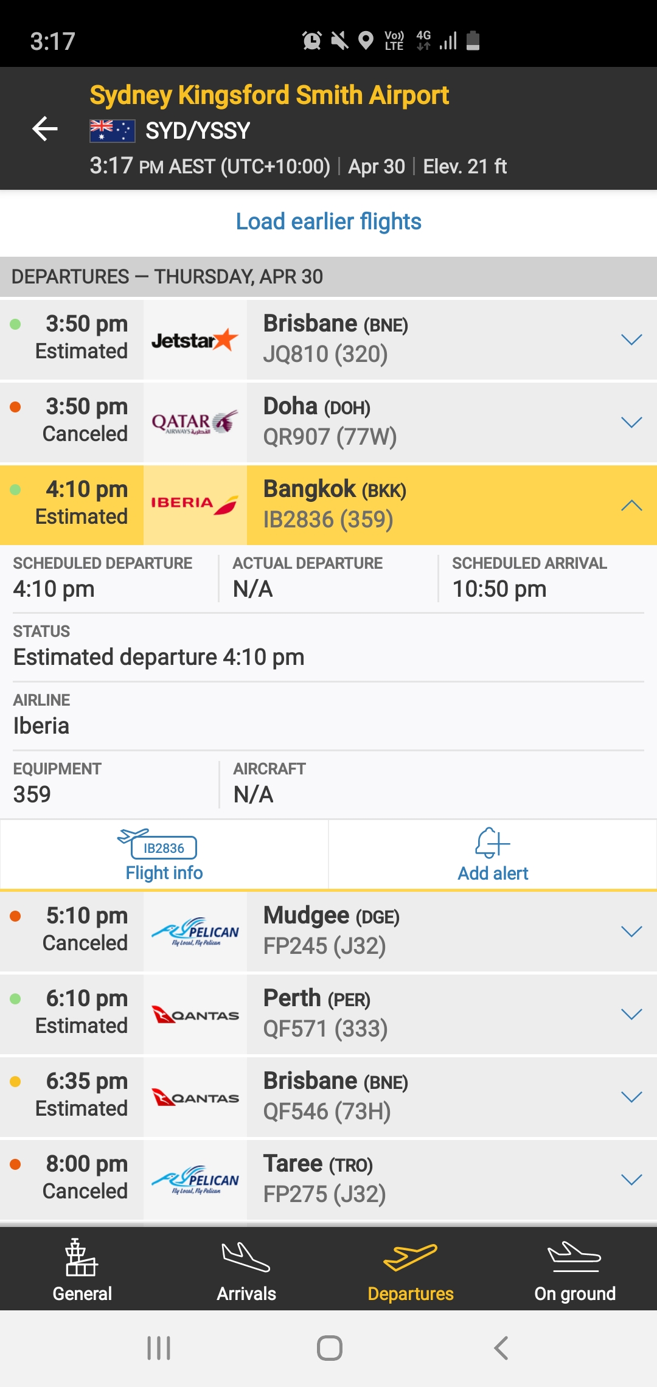This screenshot has width=657, height=1387.
Task: Tap the Flight info IB2836 plane icon
Action: (x=158, y=844)
